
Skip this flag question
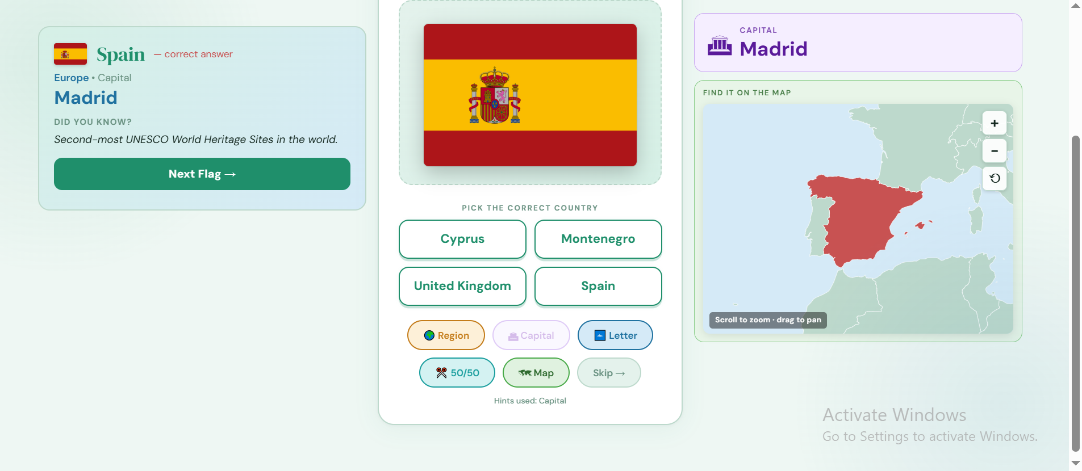pyautogui.click(x=609, y=373)
